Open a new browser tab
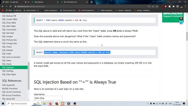The image size is (188, 106). click(91, 2)
